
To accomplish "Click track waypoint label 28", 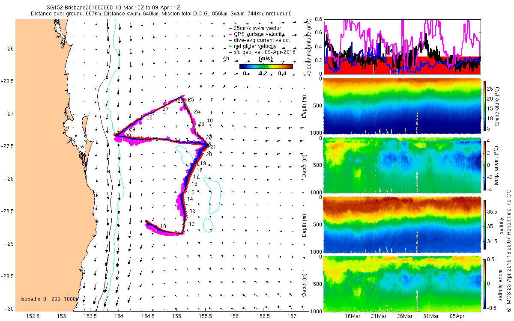I will (x=149, y=117).
